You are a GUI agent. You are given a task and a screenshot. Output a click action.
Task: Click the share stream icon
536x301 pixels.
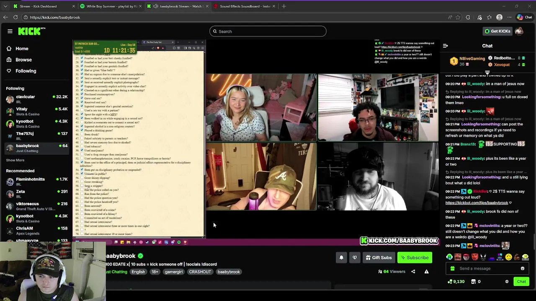pos(413,272)
